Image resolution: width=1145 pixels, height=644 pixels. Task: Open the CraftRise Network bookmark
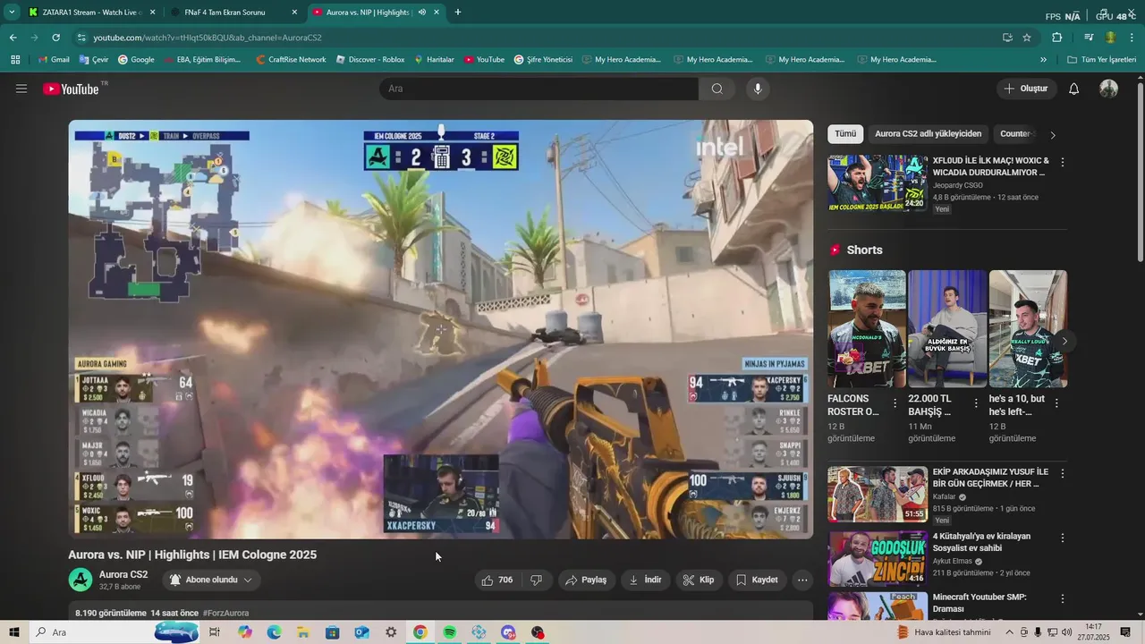(290, 60)
